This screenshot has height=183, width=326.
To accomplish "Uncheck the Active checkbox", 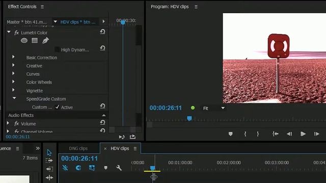I will click(57, 107).
